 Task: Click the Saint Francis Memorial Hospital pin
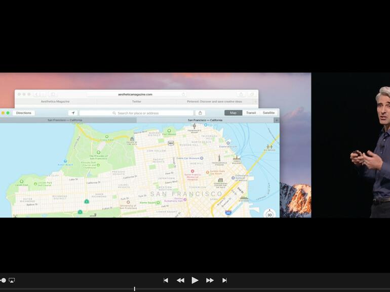click(x=192, y=171)
